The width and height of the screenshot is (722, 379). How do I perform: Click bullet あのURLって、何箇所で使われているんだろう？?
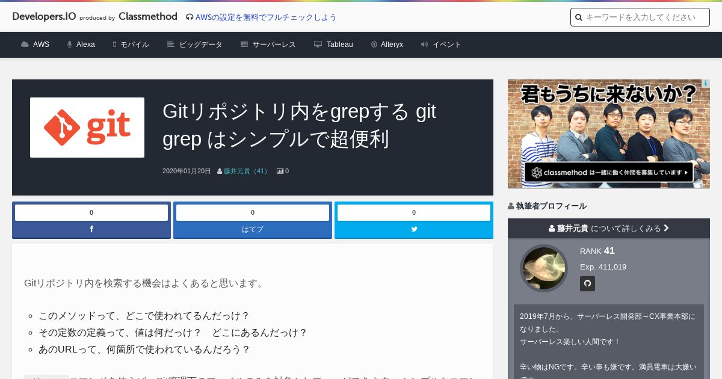(x=144, y=350)
